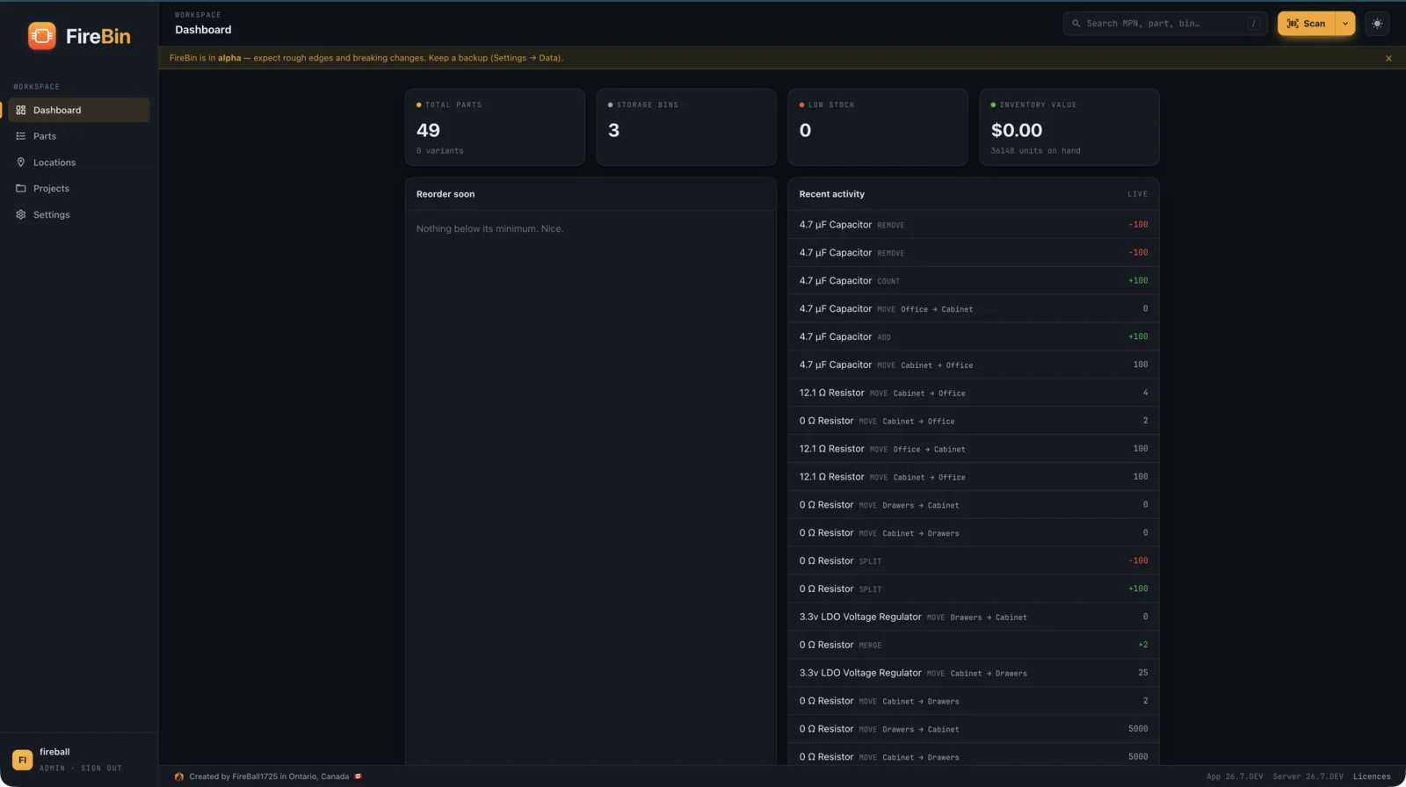Open the Dashboard menu item
1406x787 pixels.
79,110
